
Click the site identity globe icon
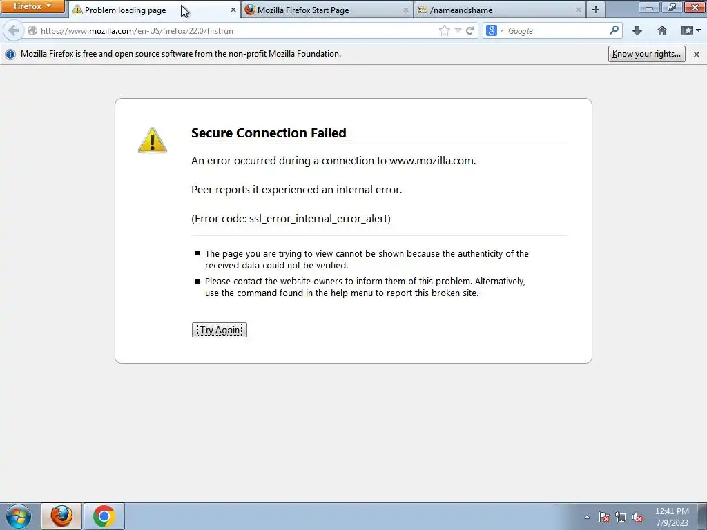click(32, 30)
